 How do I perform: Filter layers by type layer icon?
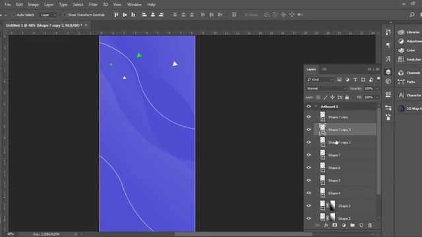[355, 80]
